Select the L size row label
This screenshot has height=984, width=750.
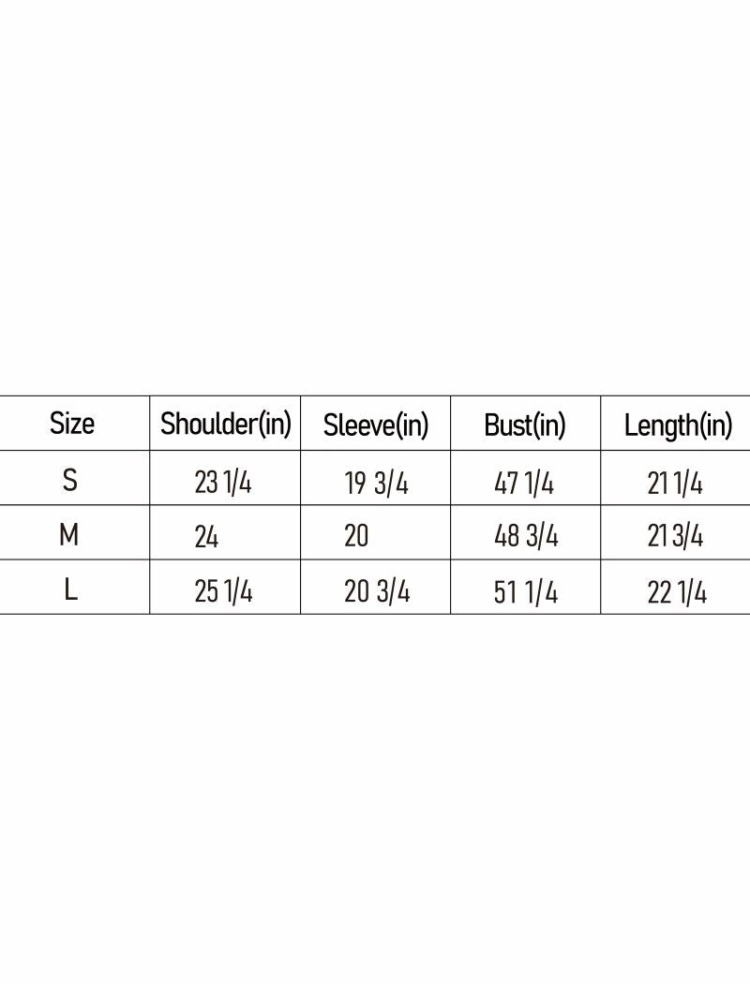(70, 590)
